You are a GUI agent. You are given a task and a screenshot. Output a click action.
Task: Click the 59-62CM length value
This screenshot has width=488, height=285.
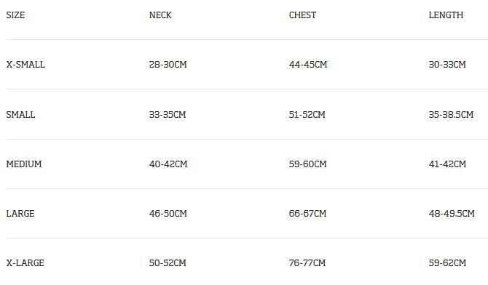[447, 263]
